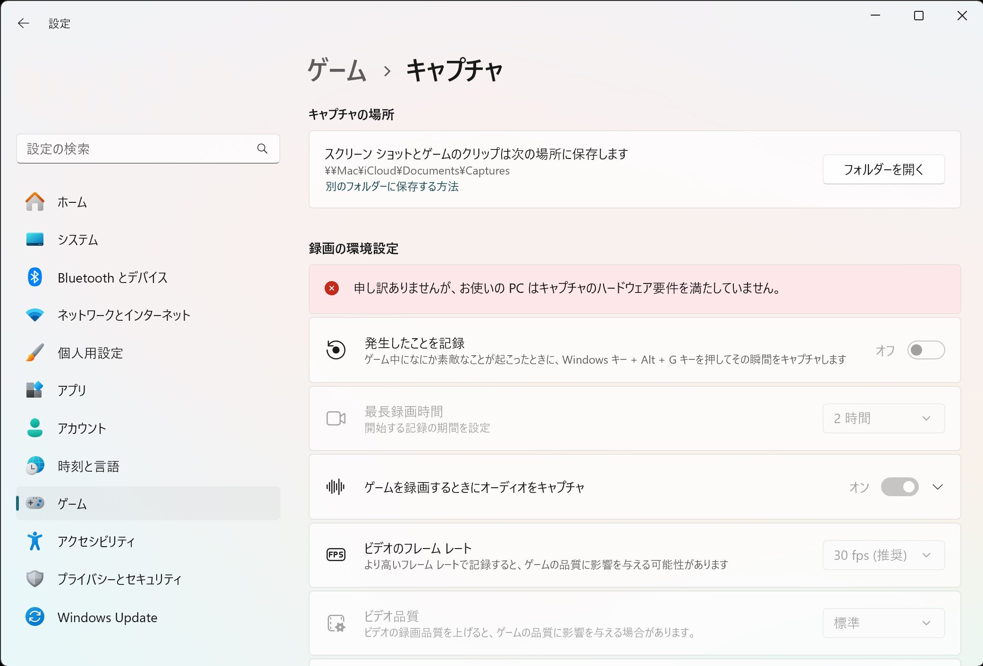Click the 個人用設定 paintbrush icon
983x666 pixels.
point(35,353)
